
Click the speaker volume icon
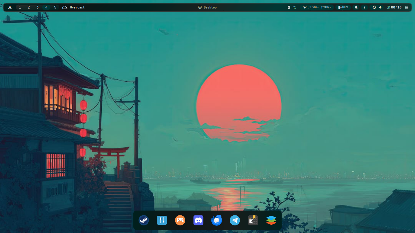380,7
